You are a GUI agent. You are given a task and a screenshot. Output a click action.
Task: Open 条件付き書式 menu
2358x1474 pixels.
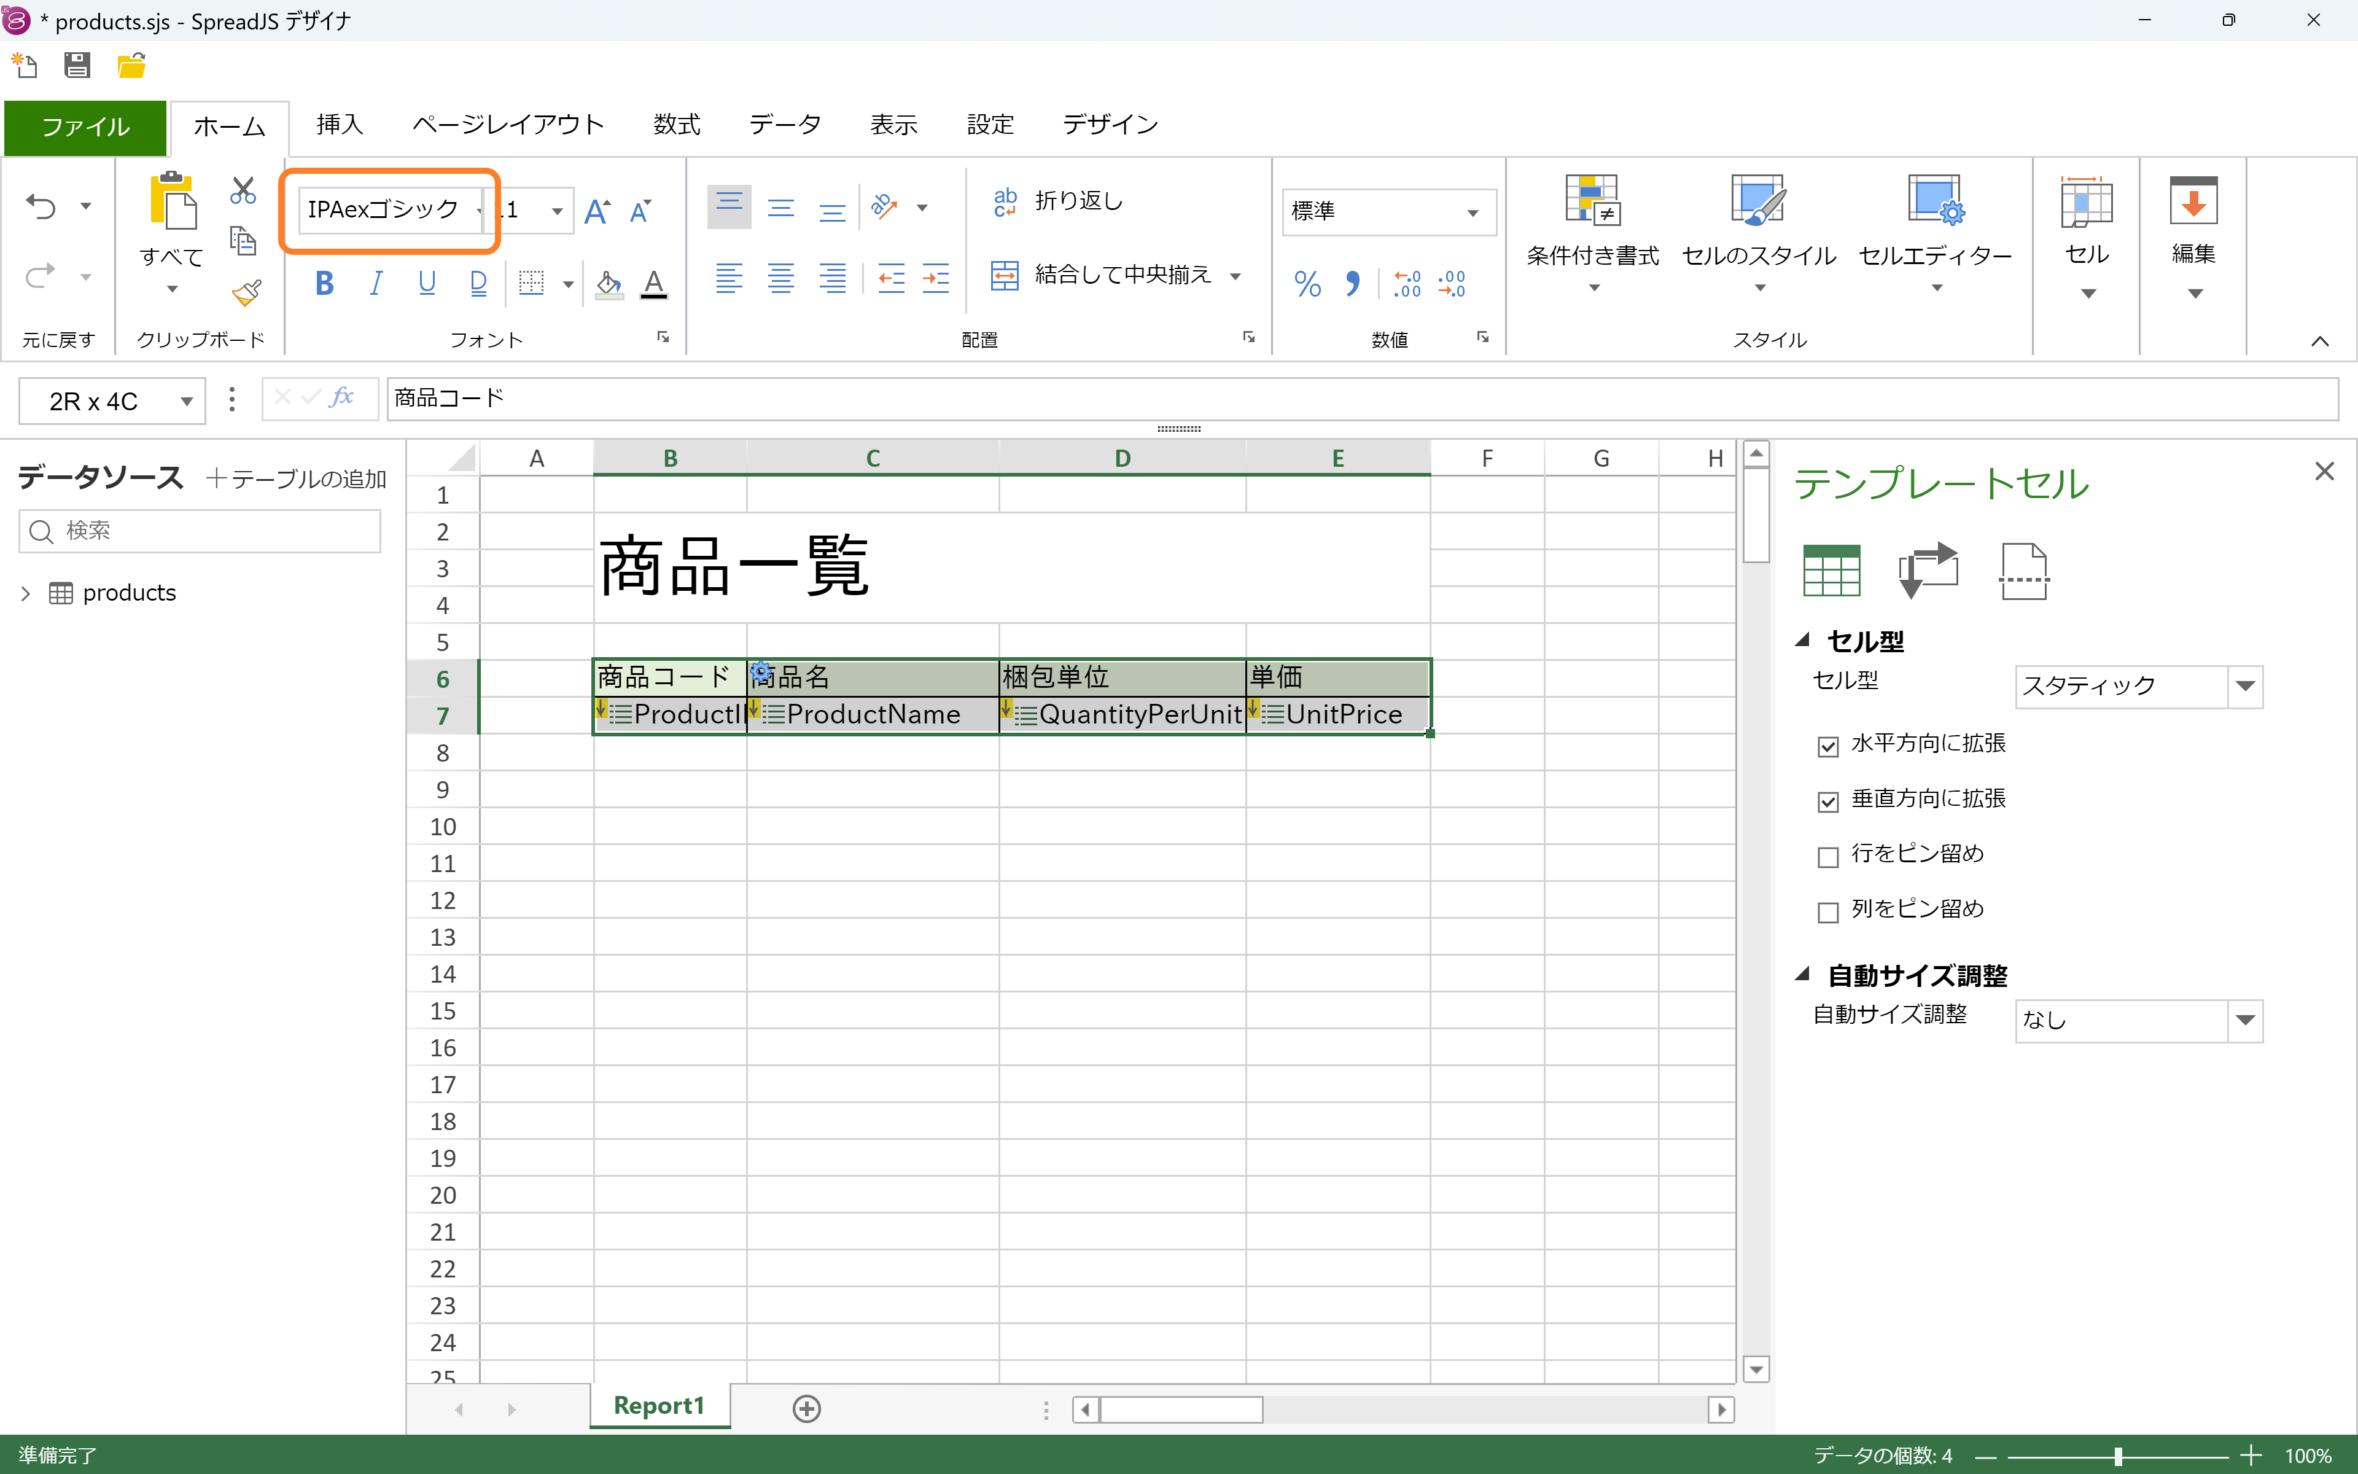1592,234
